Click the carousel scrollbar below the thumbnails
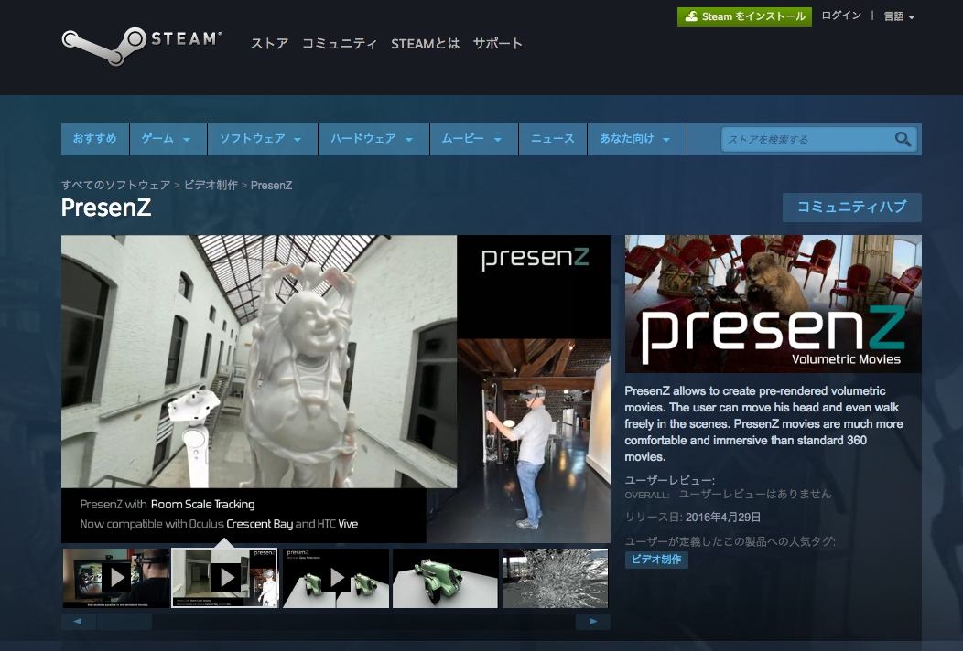963x651 pixels. tap(124, 621)
